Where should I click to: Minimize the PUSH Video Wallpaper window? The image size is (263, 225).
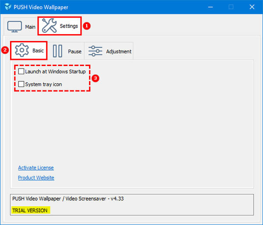coord(210,7)
